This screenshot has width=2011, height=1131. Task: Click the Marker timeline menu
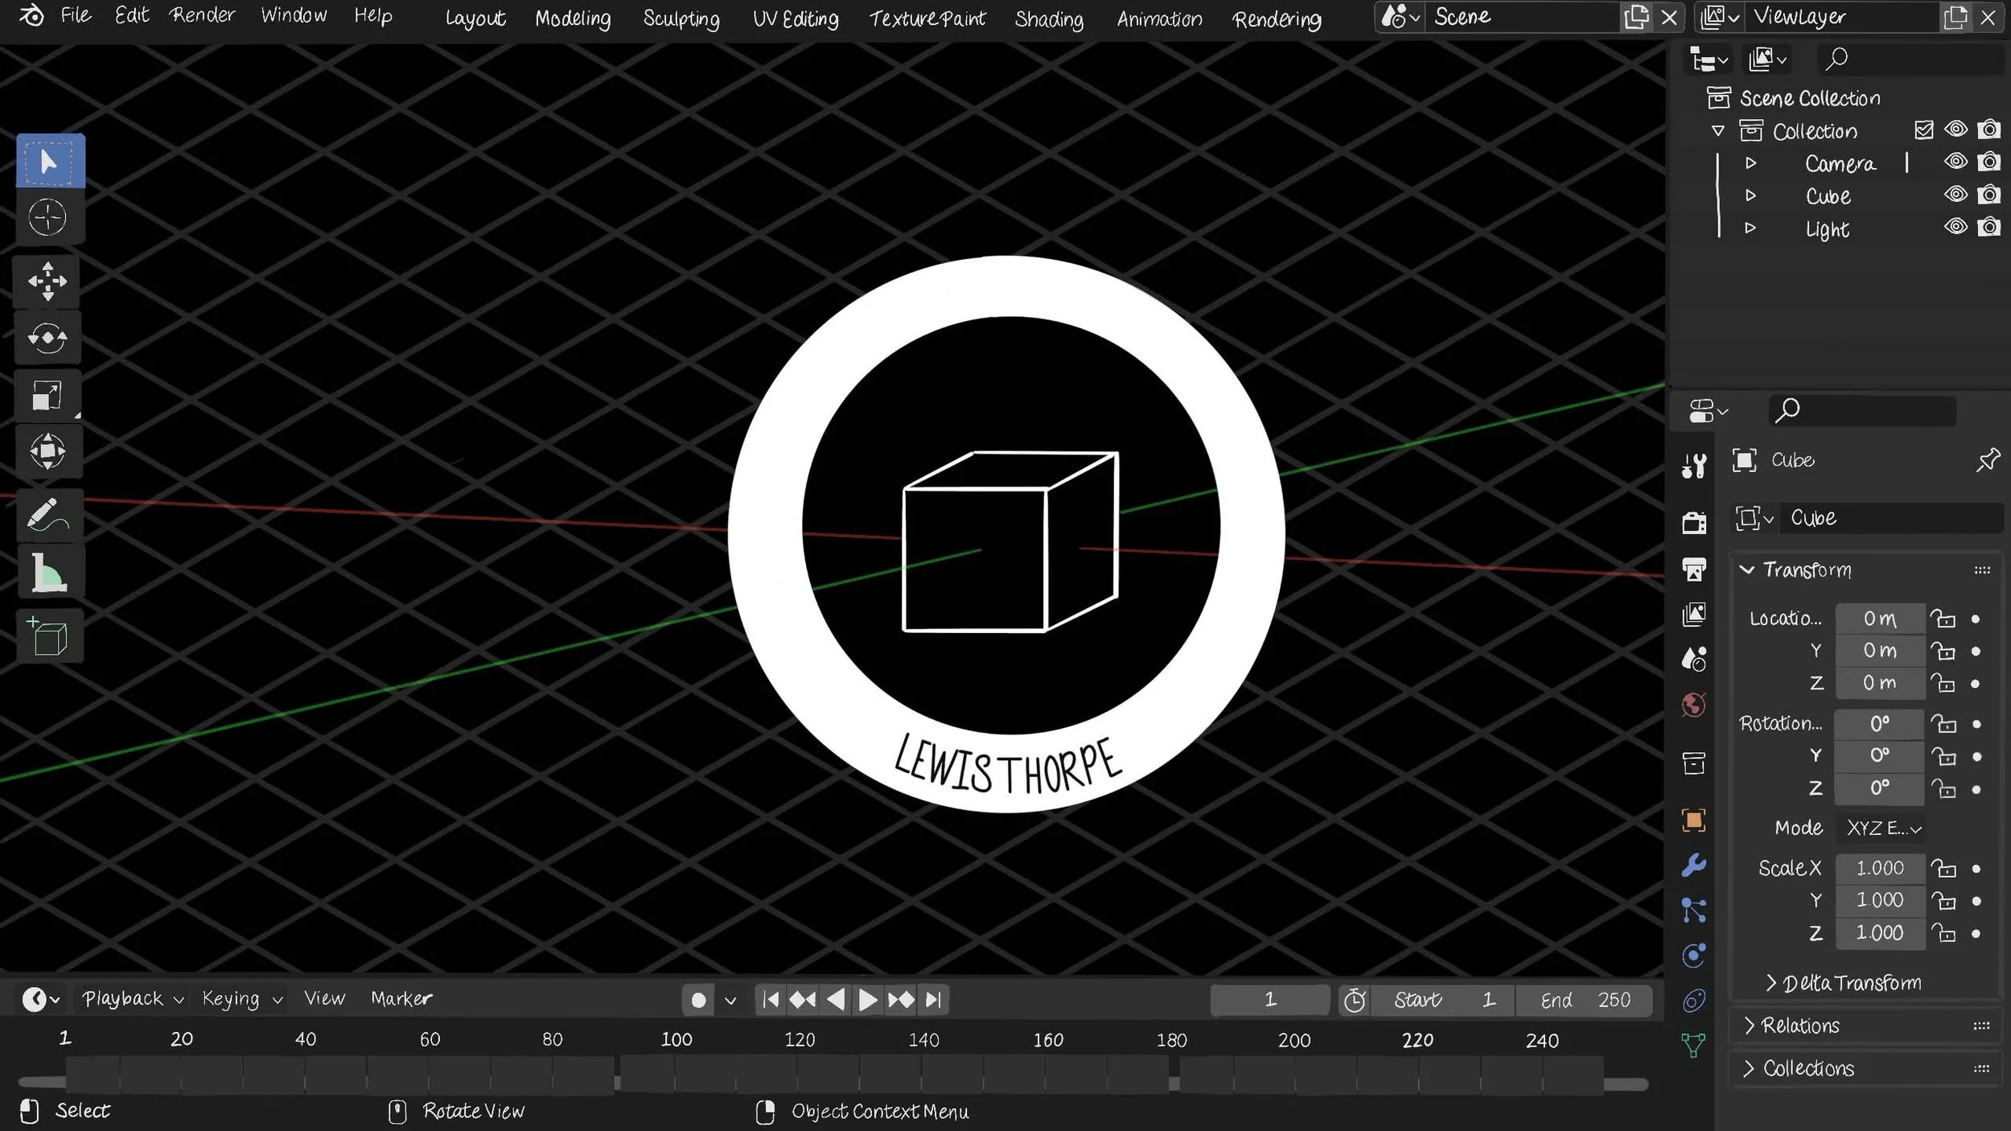point(401,999)
